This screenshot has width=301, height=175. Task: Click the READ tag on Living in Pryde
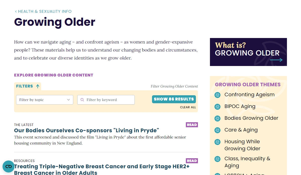pyautogui.click(x=192, y=125)
